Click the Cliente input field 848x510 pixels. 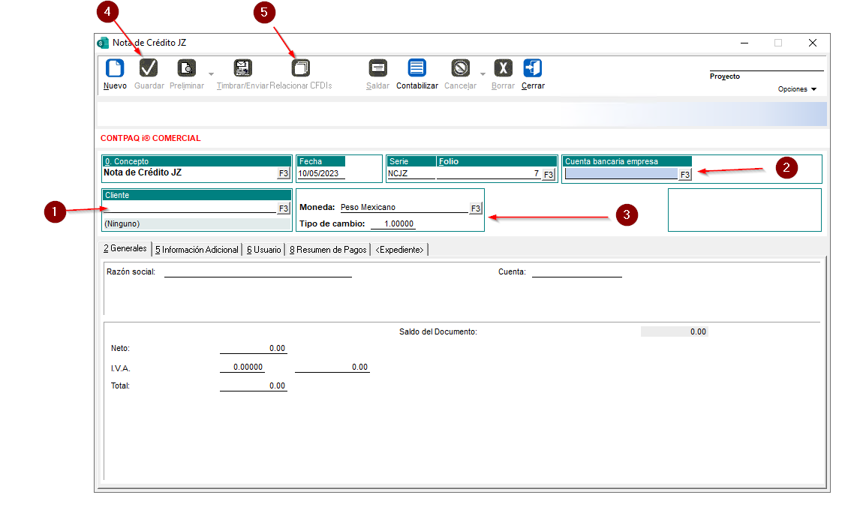pos(190,208)
